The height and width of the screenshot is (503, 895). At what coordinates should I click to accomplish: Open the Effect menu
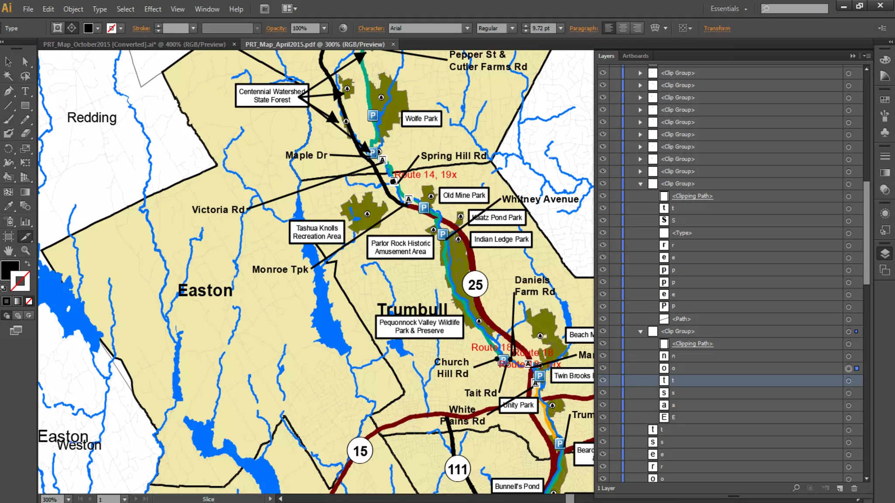(153, 9)
